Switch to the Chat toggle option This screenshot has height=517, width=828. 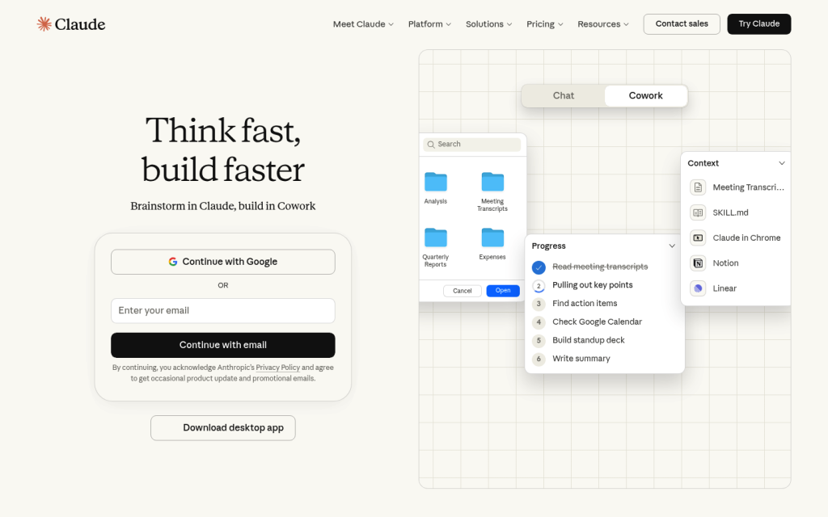564,95
